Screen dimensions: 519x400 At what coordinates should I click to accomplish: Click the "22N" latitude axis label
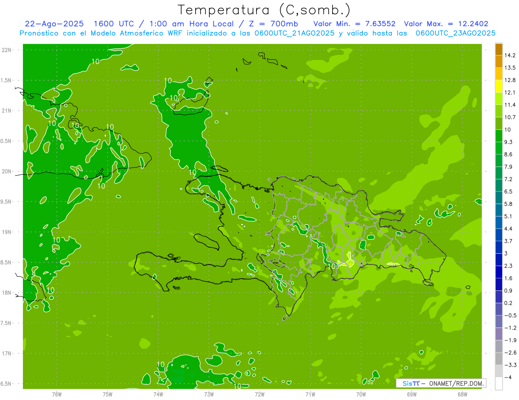click(x=6, y=50)
